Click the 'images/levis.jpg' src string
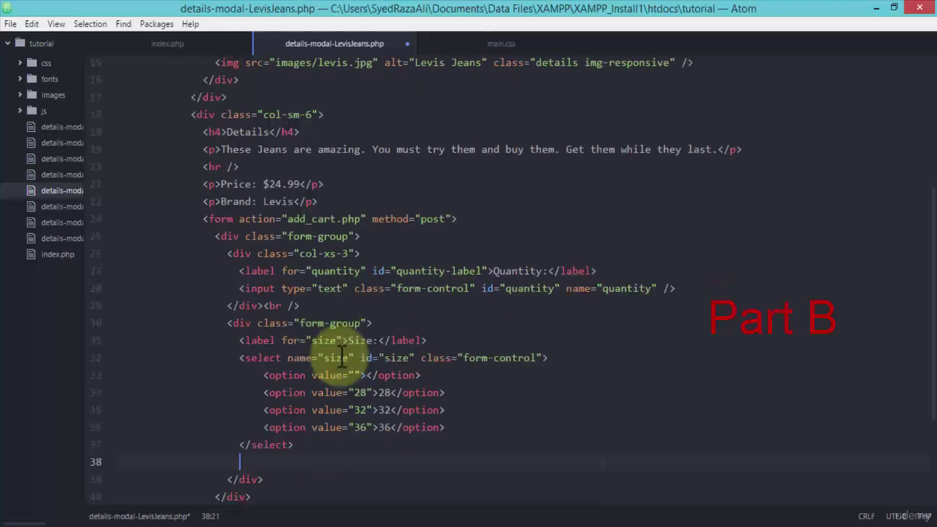 tap(324, 63)
